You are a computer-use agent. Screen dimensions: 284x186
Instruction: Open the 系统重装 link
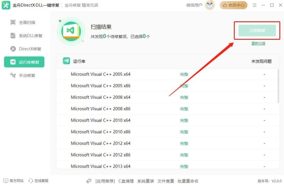point(146,181)
